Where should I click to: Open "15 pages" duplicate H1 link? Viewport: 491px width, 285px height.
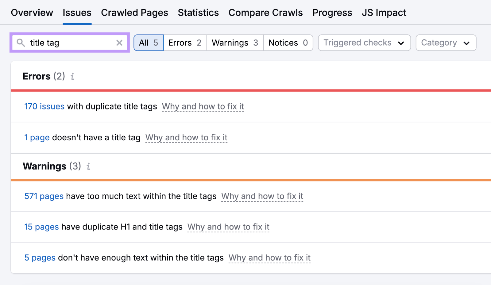click(x=41, y=227)
